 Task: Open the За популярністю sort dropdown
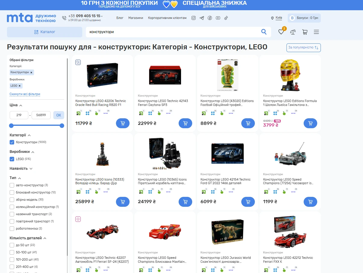pos(303,48)
